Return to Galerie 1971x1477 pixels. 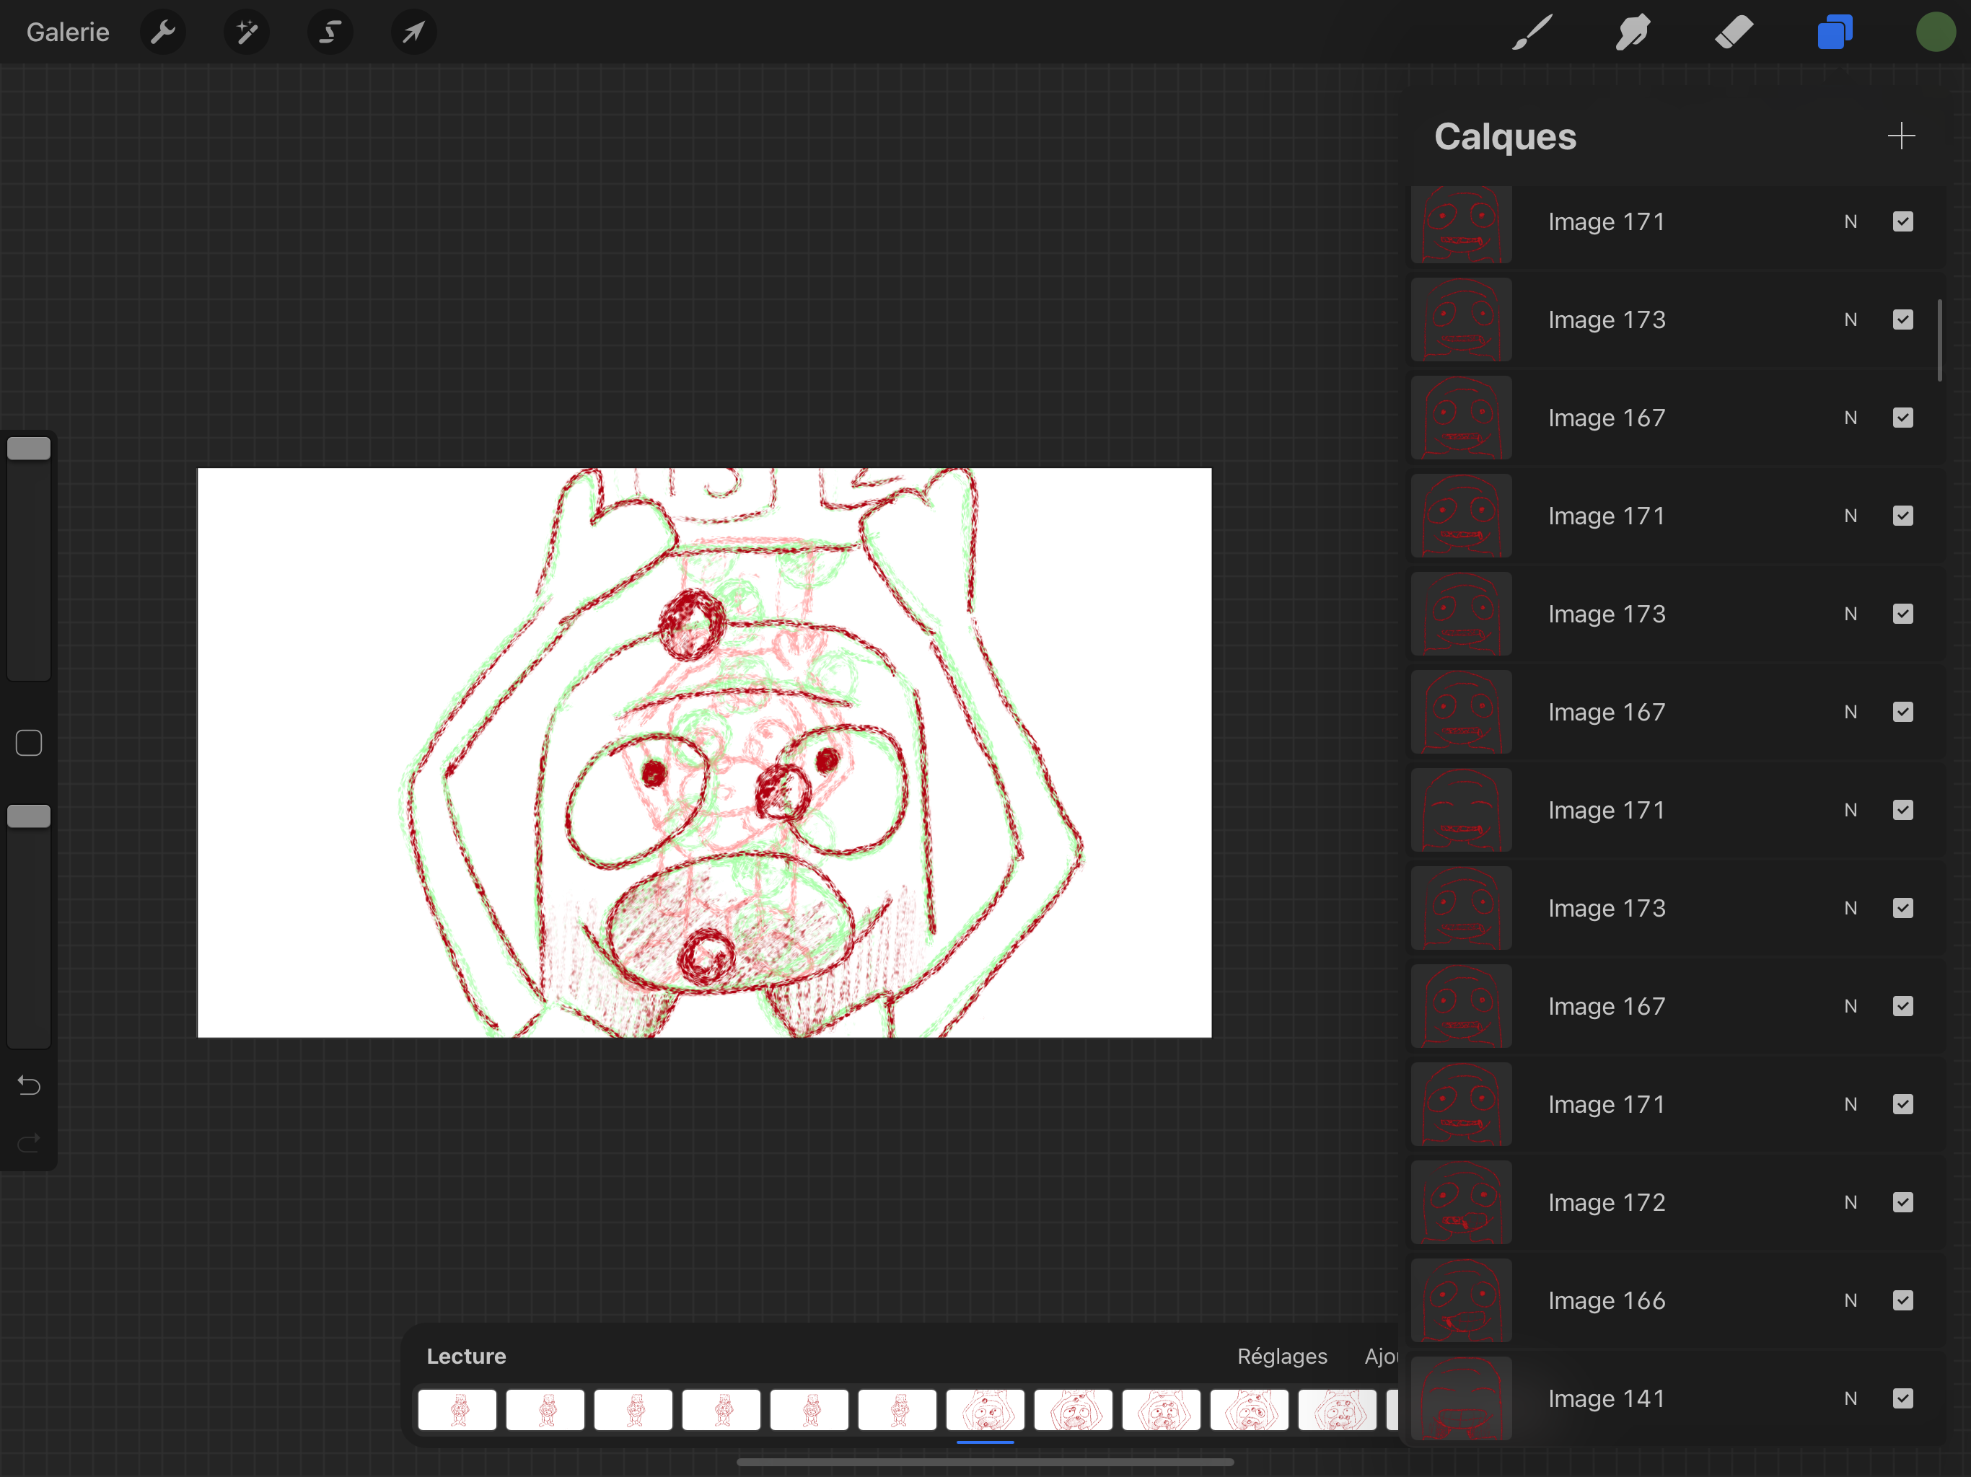tap(68, 33)
